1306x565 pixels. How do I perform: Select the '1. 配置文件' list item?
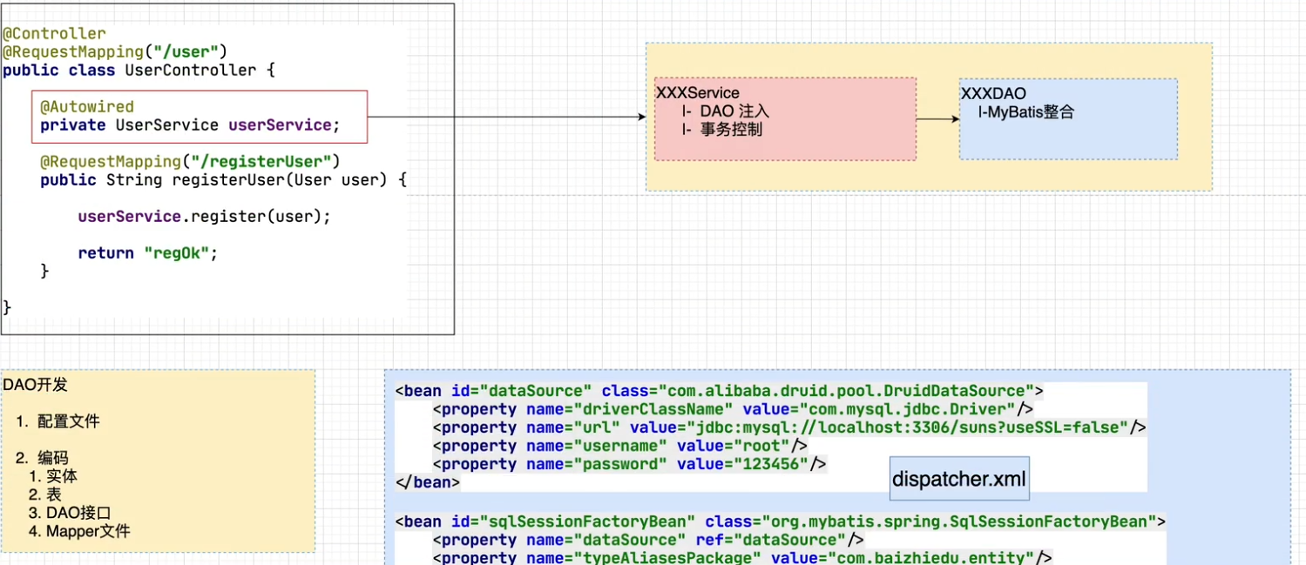(x=58, y=421)
